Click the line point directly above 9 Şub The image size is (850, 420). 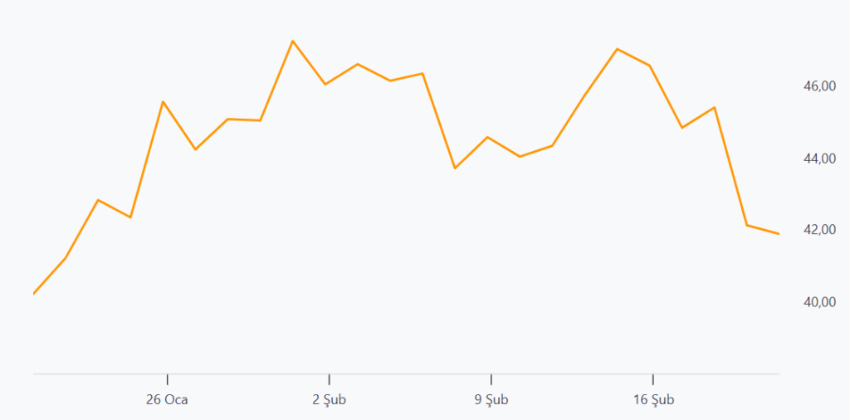(488, 137)
